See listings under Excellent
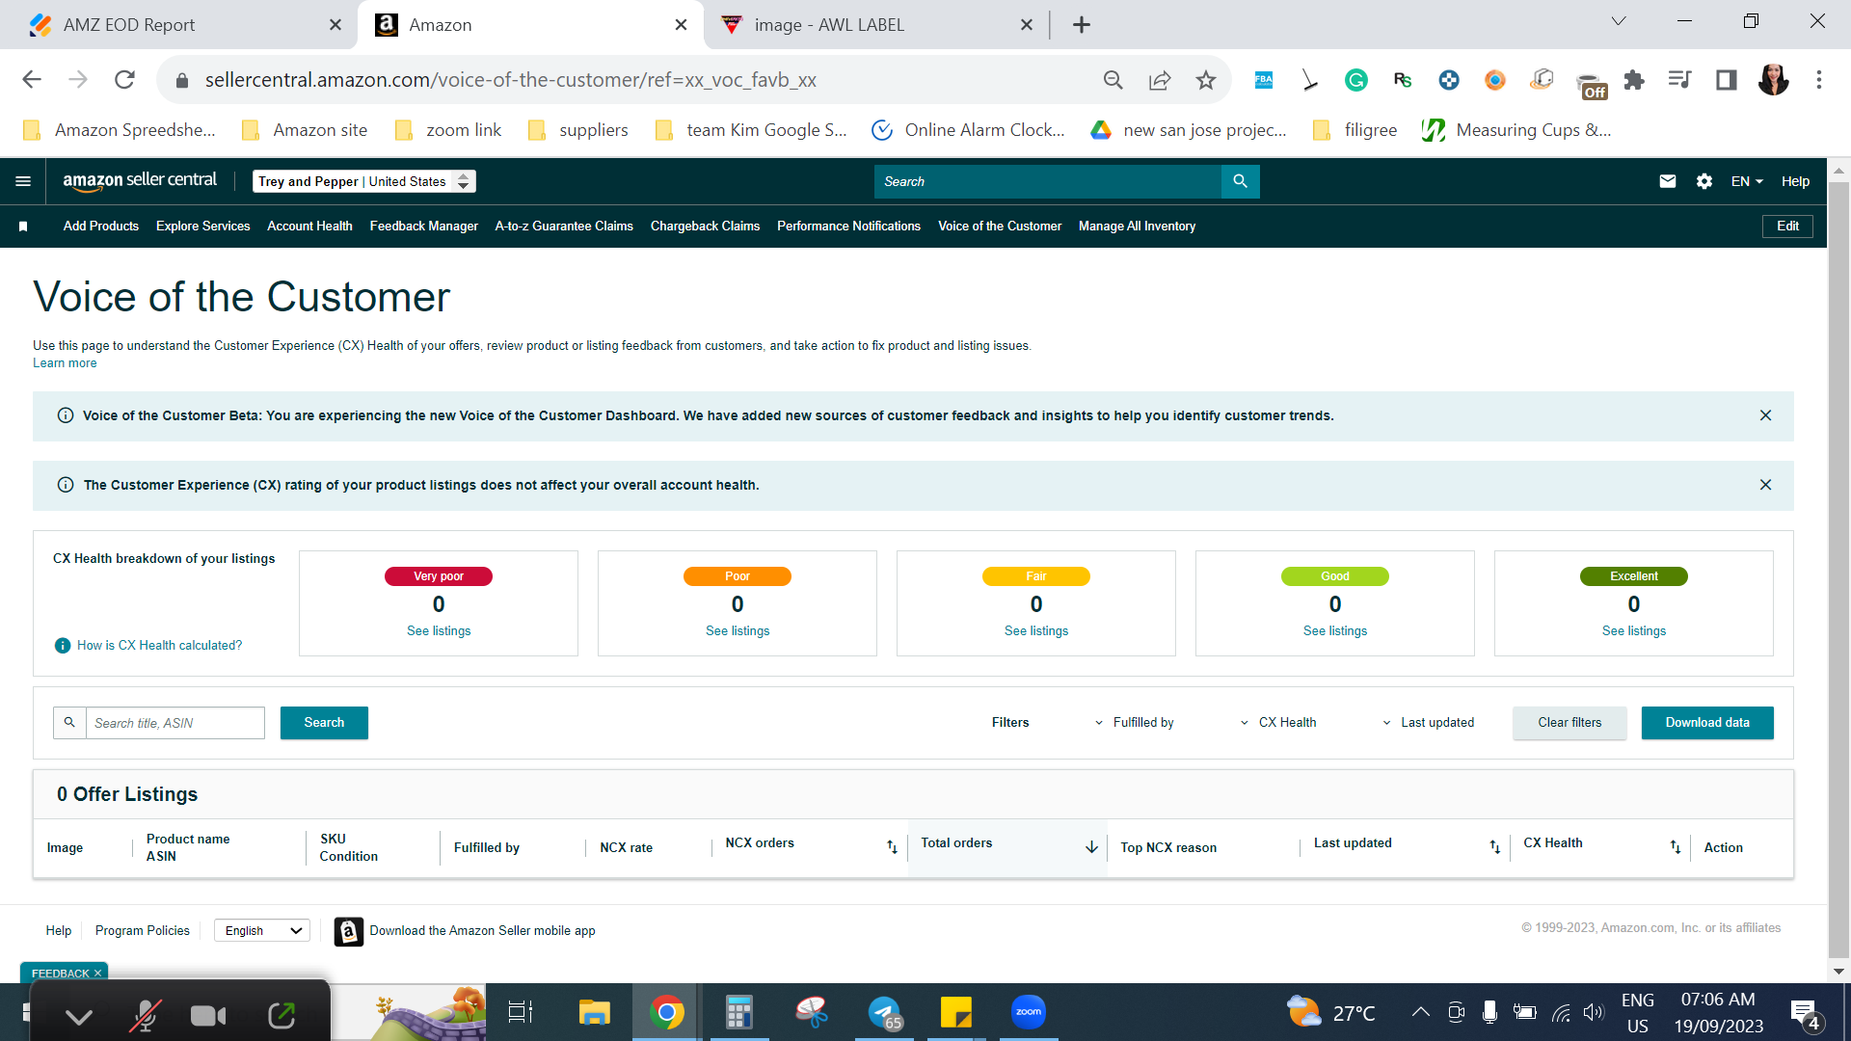This screenshot has height=1041, width=1851. tap(1634, 631)
